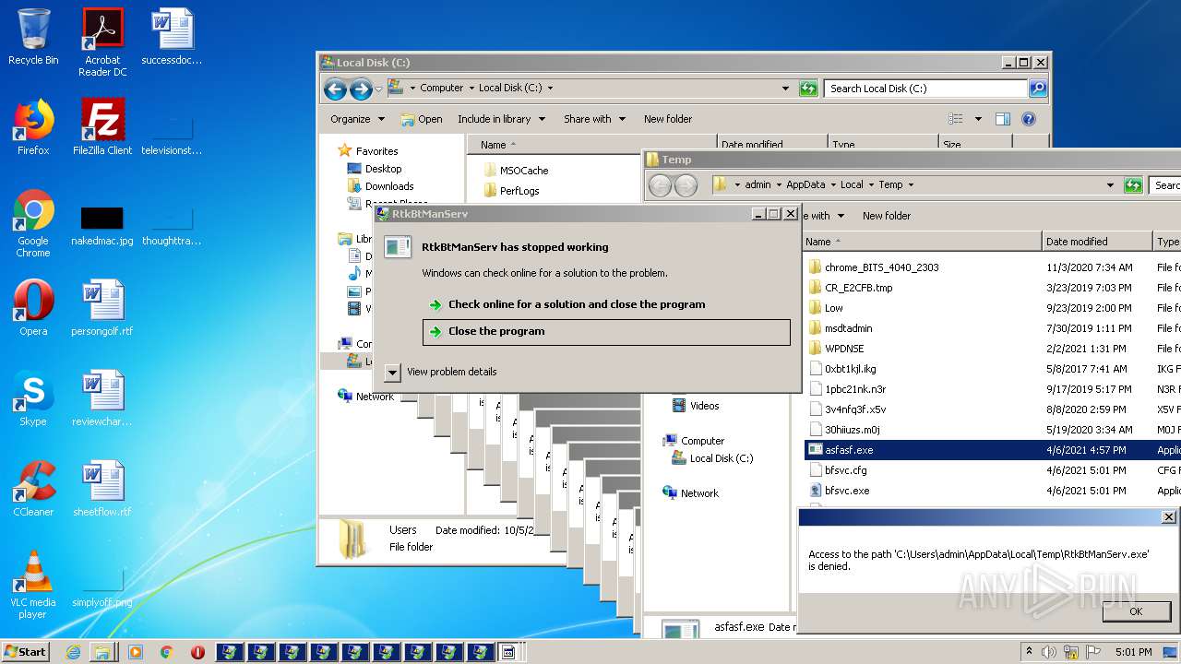1181x664 pixels.
Task: Open the Start menu
Action: pyautogui.click(x=26, y=652)
